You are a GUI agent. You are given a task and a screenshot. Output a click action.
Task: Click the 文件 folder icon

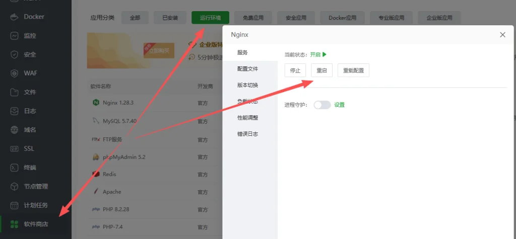15,92
